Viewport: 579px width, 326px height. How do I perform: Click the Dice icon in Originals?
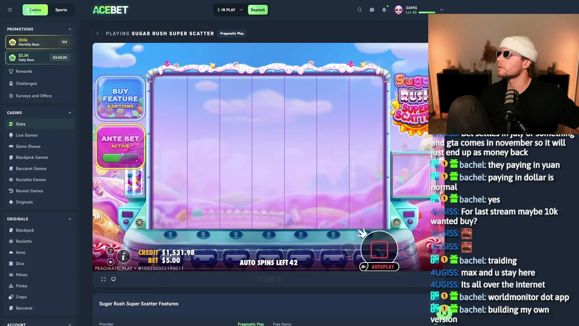pos(11,264)
